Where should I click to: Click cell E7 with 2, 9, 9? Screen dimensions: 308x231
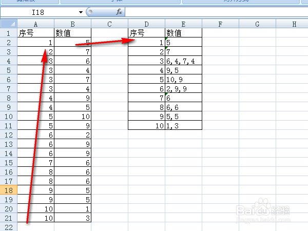[183, 88]
